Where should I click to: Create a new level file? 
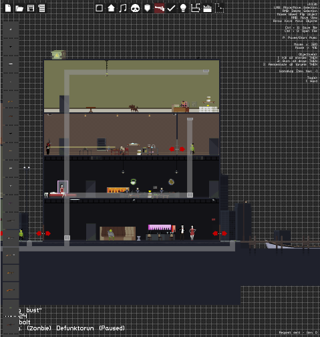tap(8, 8)
